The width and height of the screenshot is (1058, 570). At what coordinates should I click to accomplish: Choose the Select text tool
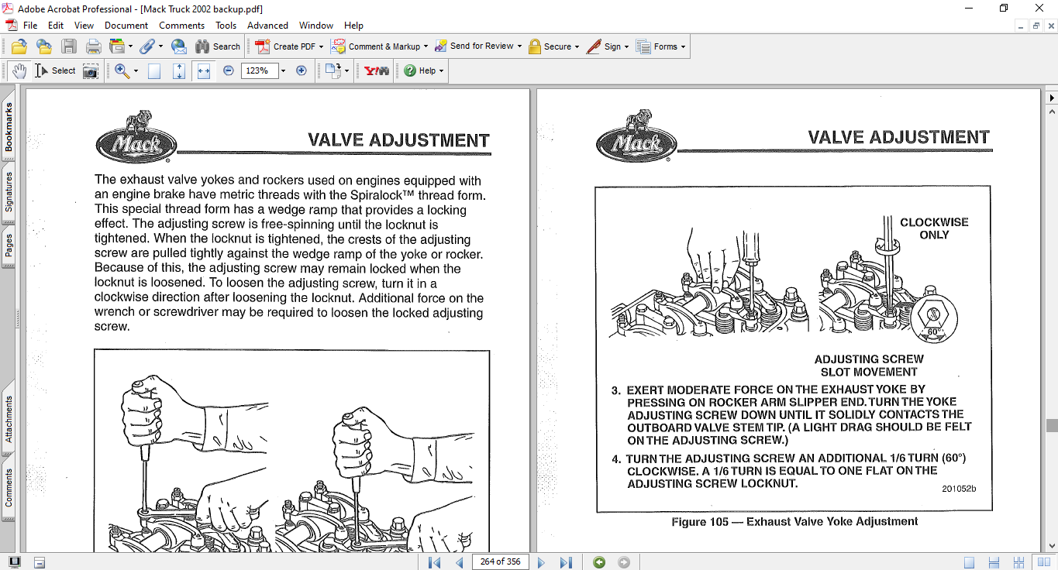tap(55, 71)
